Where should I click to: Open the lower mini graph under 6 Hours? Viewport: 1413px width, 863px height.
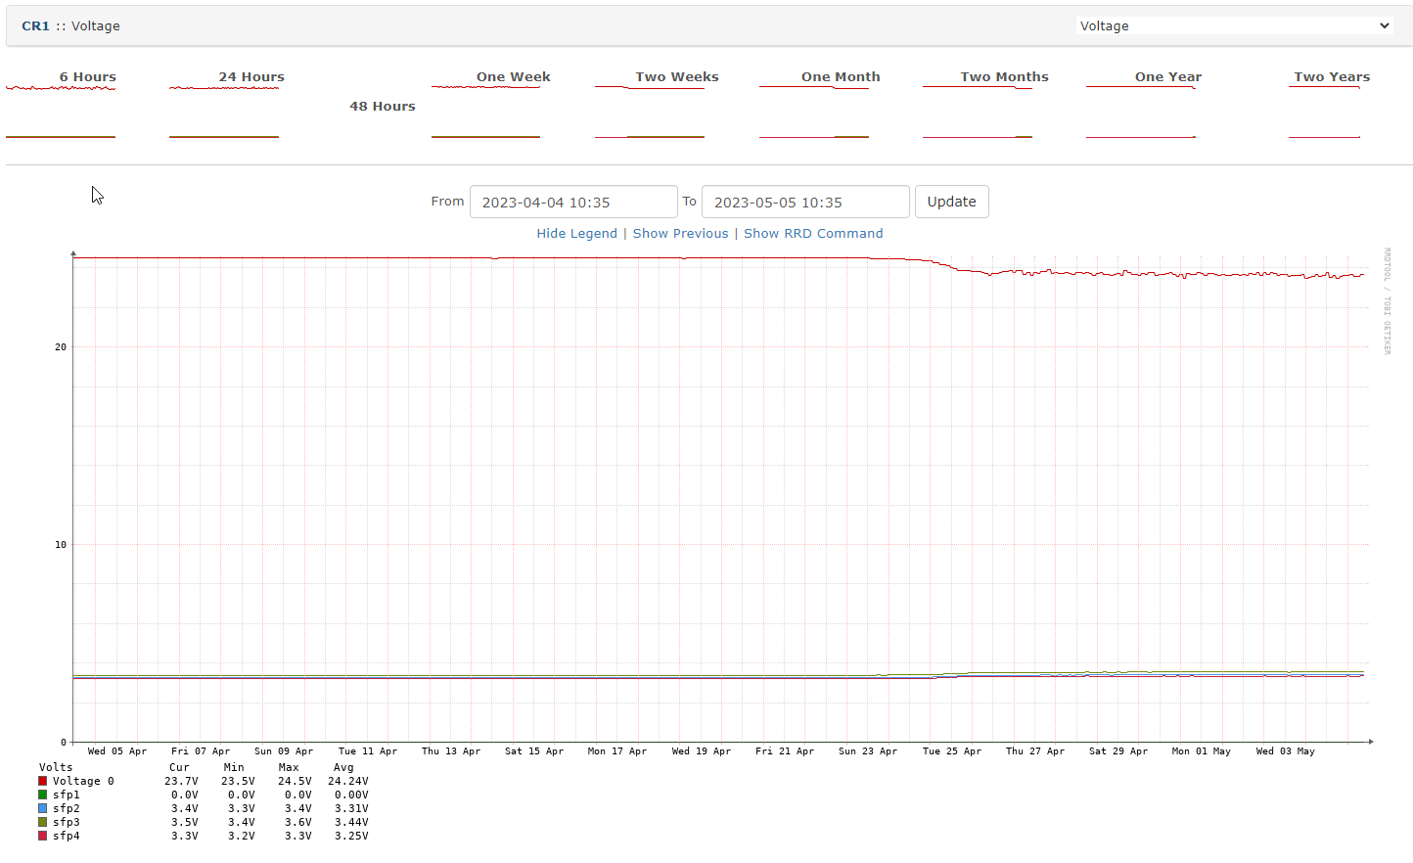point(61,136)
